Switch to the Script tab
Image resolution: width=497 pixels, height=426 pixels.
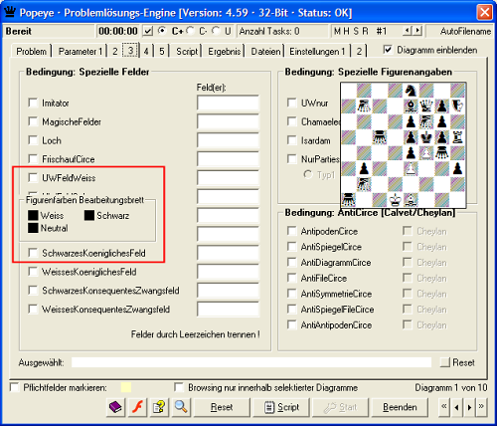click(187, 51)
